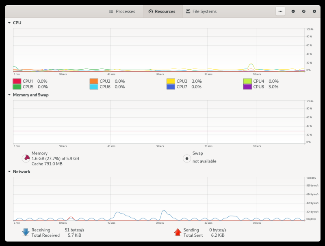Click the red Sending up-arrow icon
Viewport: 325px width, 246px height.
(x=178, y=232)
